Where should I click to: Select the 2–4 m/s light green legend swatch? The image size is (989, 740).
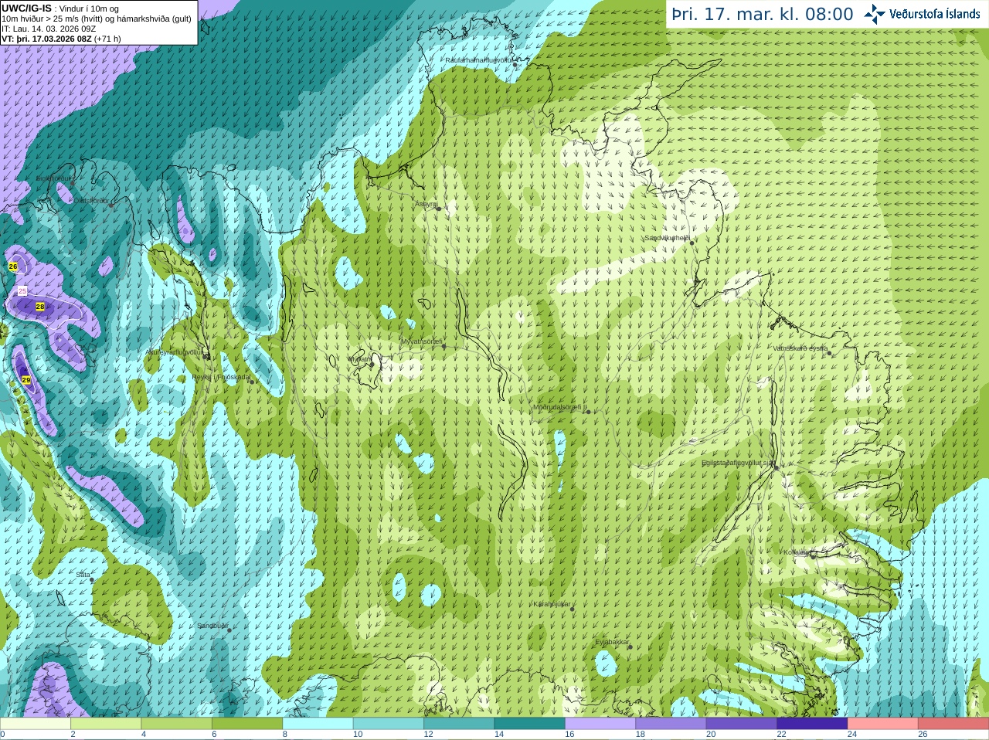106,724
